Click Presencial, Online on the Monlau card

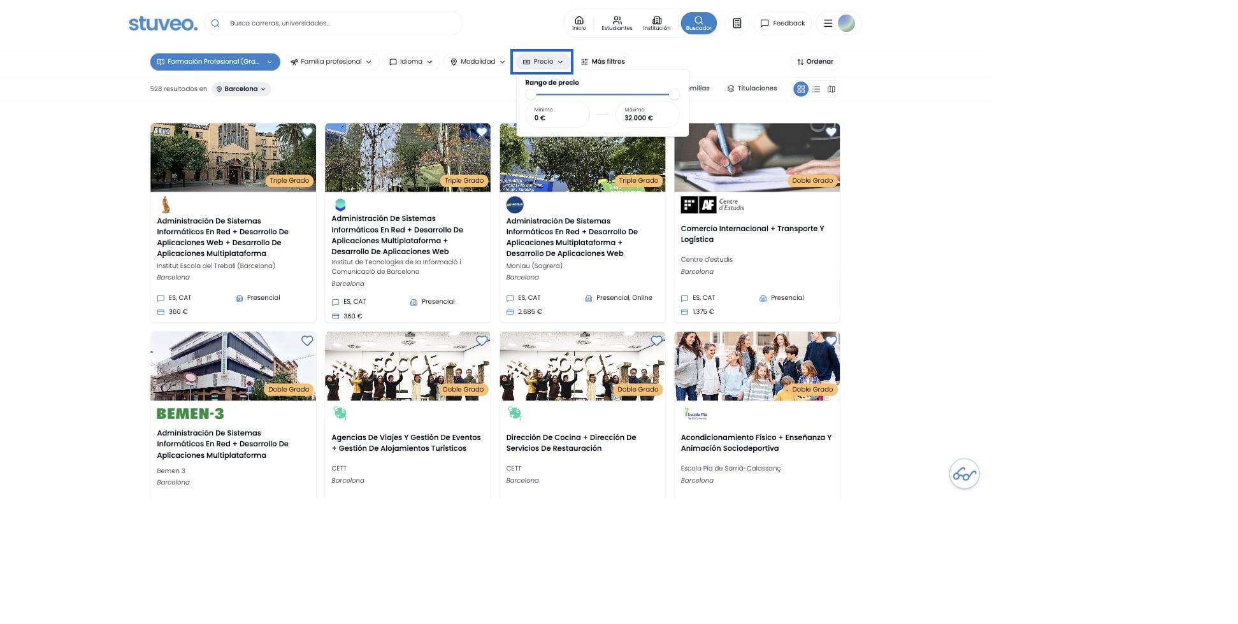tap(624, 298)
